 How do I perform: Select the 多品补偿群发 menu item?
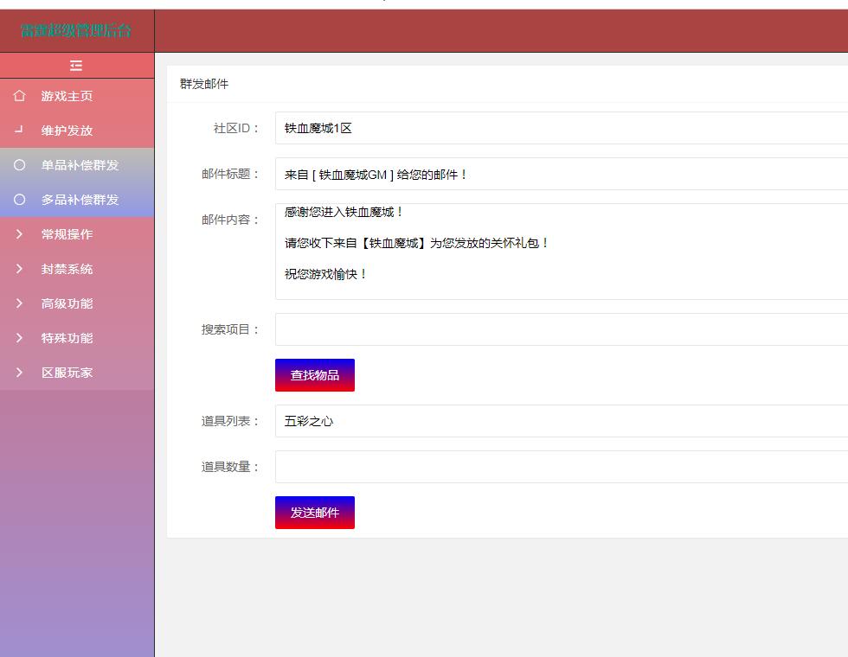[80, 200]
